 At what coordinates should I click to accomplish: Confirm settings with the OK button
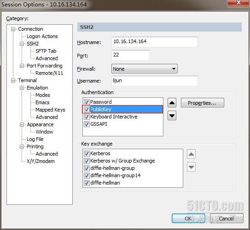[188, 219]
